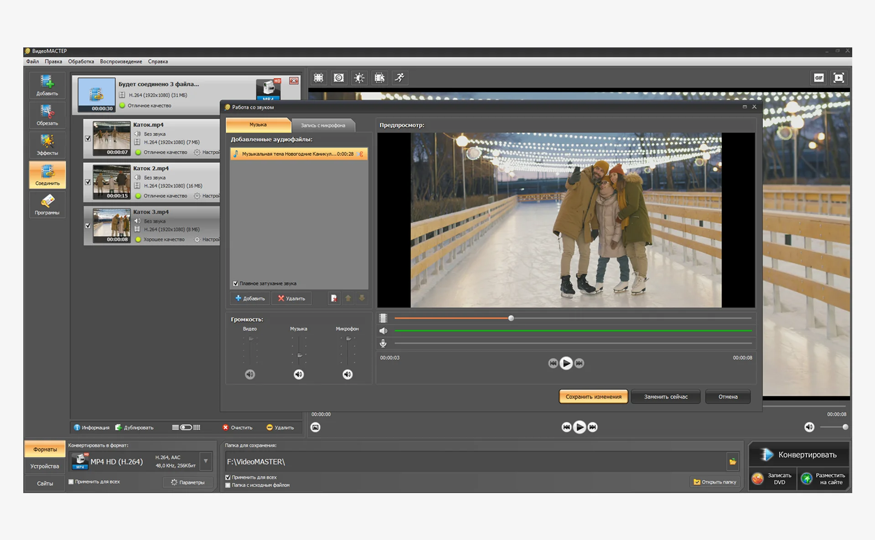This screenshot has width=875, height=540.
Task: Mute main player with the speaker icon
Action: point(809,427)
